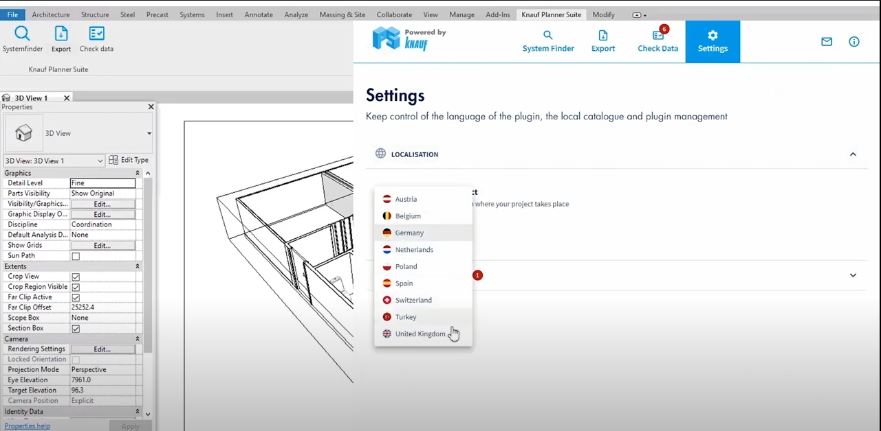Viewport: 881px width, 431px height.
Task: Toggle the Crop View checkbox
Action: pos(76,277)
